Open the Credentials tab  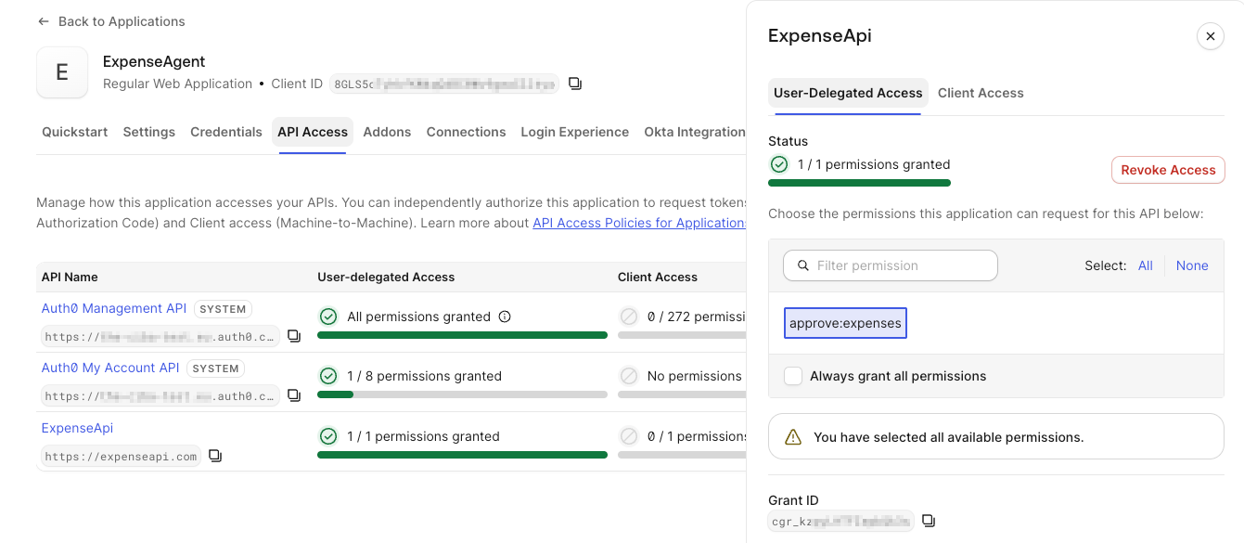tap(226, 132)
